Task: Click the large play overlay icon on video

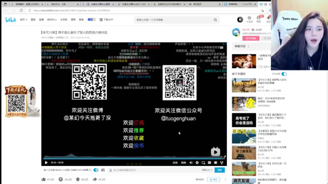Action: 216,152
